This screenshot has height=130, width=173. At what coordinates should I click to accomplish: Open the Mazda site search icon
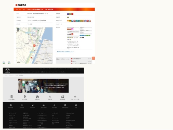pos(77,69)
